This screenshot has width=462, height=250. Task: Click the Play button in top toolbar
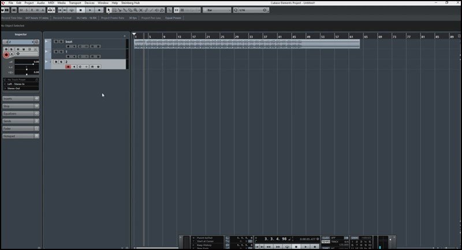click(x=90, y=10)
